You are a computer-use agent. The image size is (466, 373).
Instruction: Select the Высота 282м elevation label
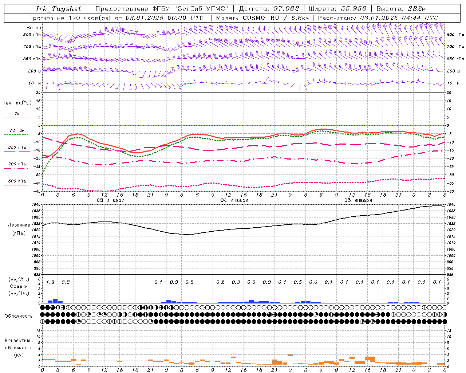[x=401, y=9]
